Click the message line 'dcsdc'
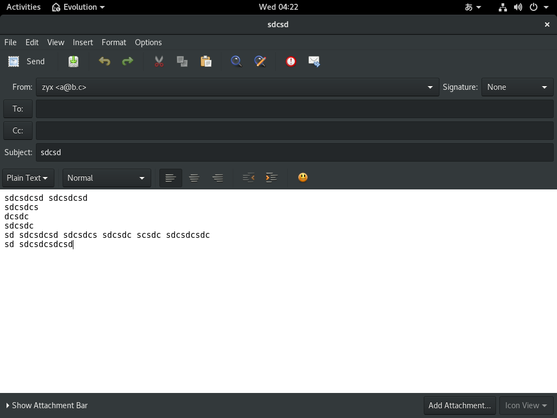 pos(16,217)
